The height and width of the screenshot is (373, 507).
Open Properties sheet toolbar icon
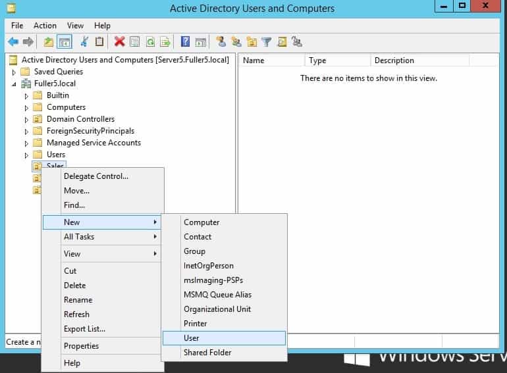pyautogui.click(x=134, y=41)
